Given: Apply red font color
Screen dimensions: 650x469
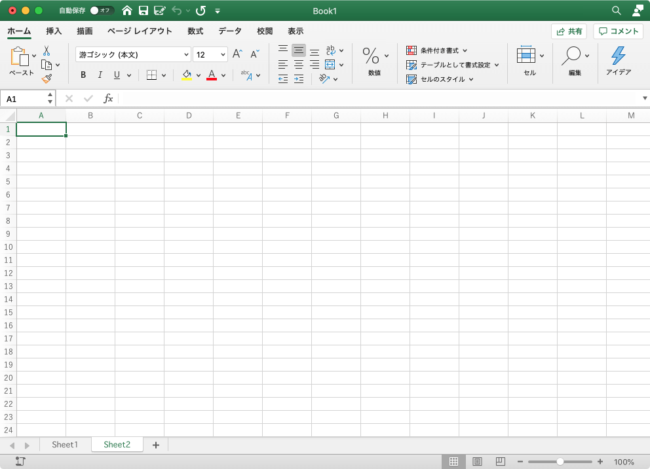Looking at the screenshot, I should (x=212, y=75).
